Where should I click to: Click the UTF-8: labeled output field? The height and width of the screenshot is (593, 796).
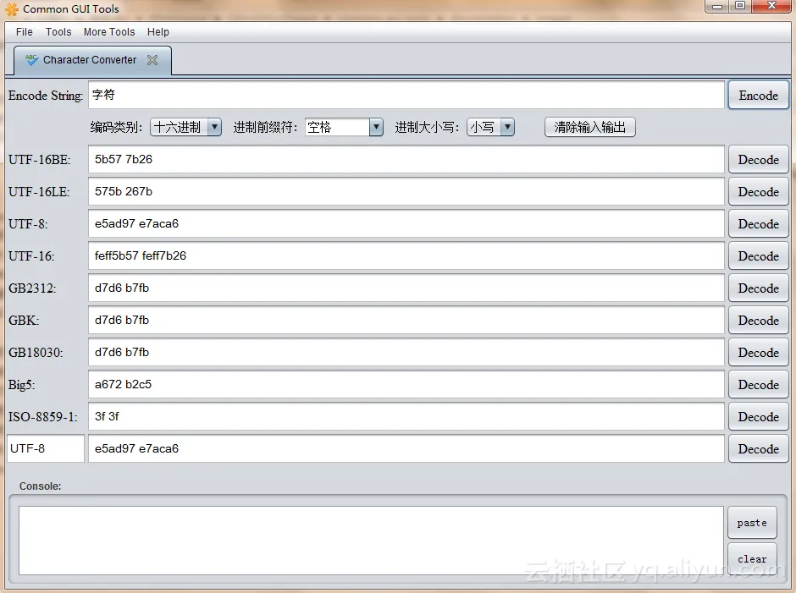point(406,223)
